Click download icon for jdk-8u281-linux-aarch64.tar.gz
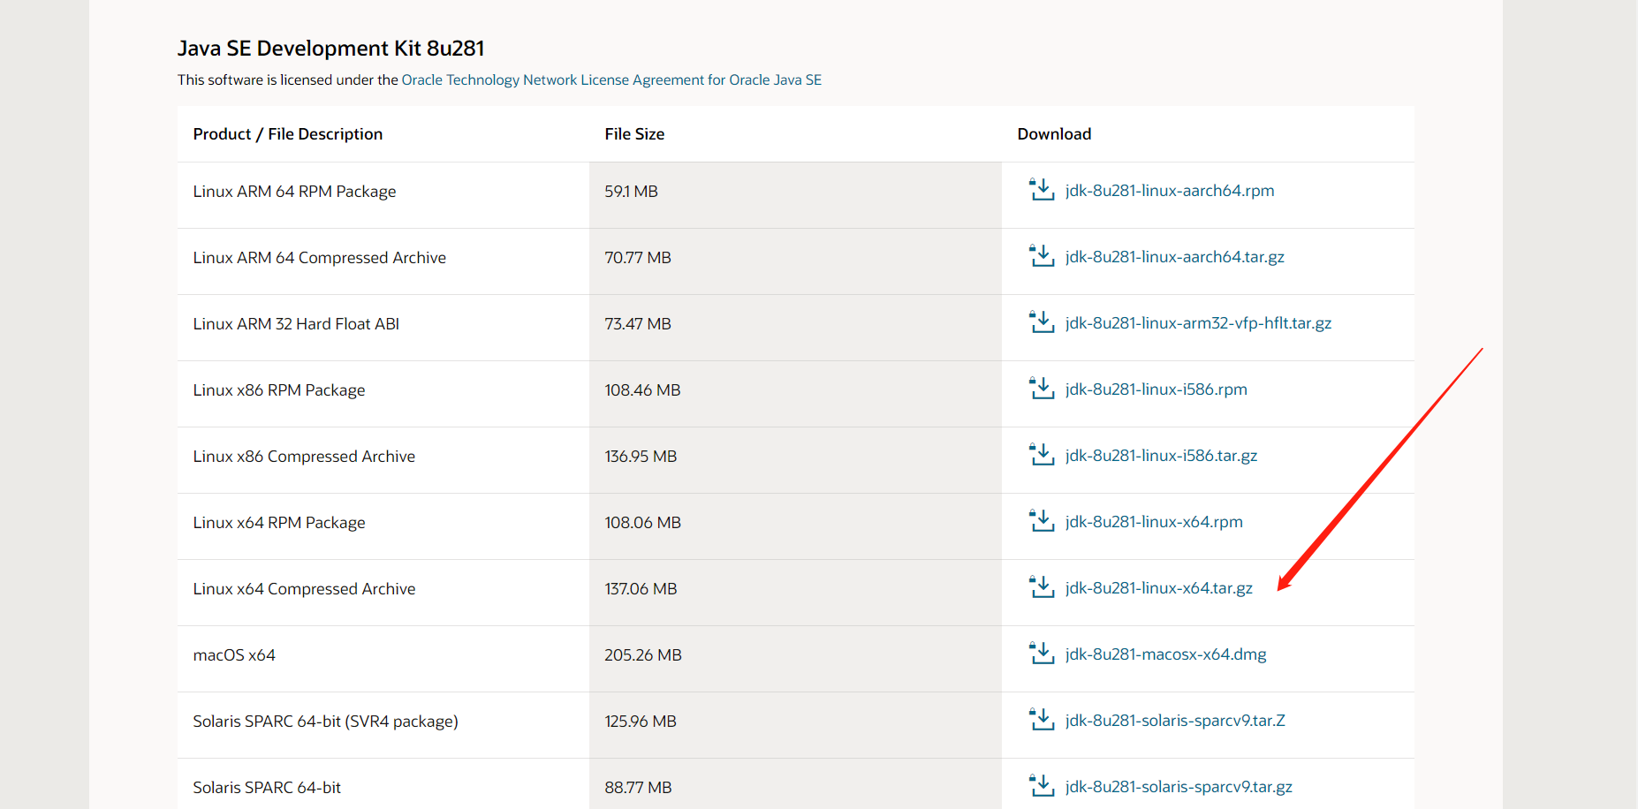Viewport: 1638px width, 809px height. pyautogui.click(x=1042, y=256)
